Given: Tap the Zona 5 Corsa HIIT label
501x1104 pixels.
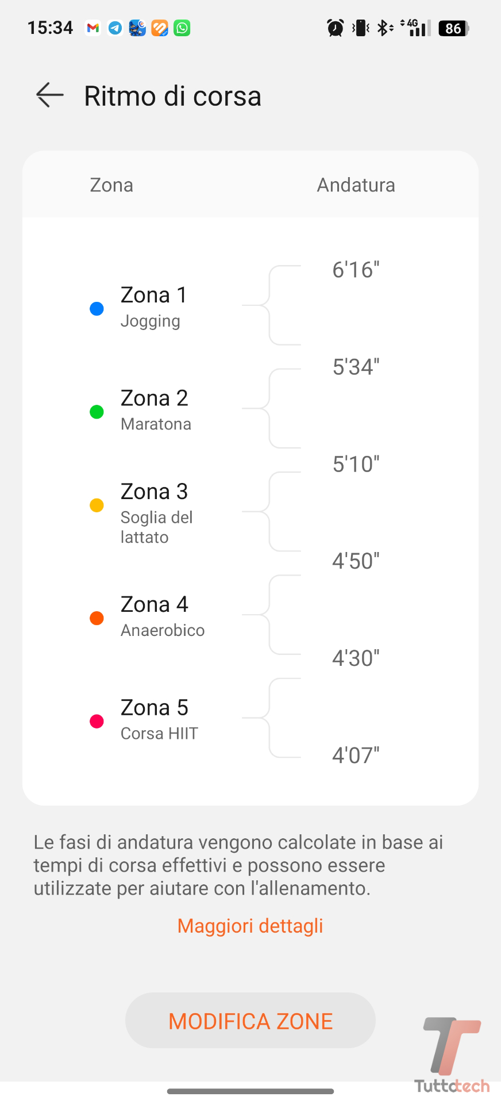Looking at the screenshot, I should click(x=159, y=719).
